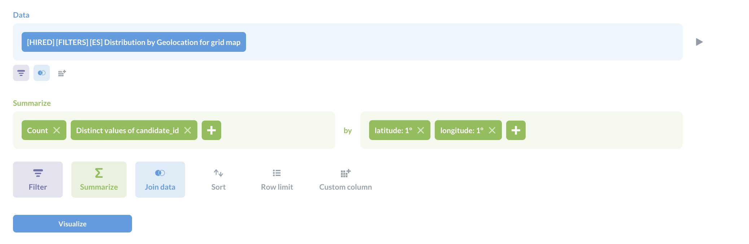Remove the Count aggregation
Image resolution: width=749 pixels, height=244 pixels.
tap(57, 130)
